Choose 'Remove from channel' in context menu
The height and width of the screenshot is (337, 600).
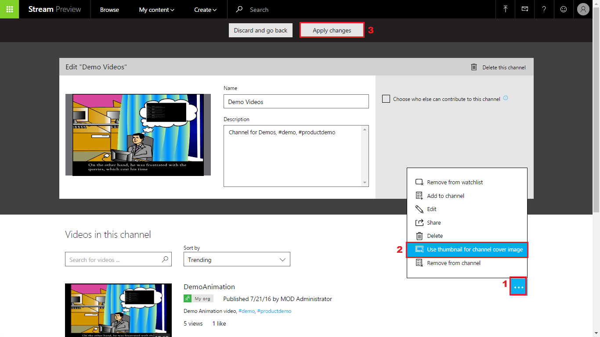click(x=453, y=263)
